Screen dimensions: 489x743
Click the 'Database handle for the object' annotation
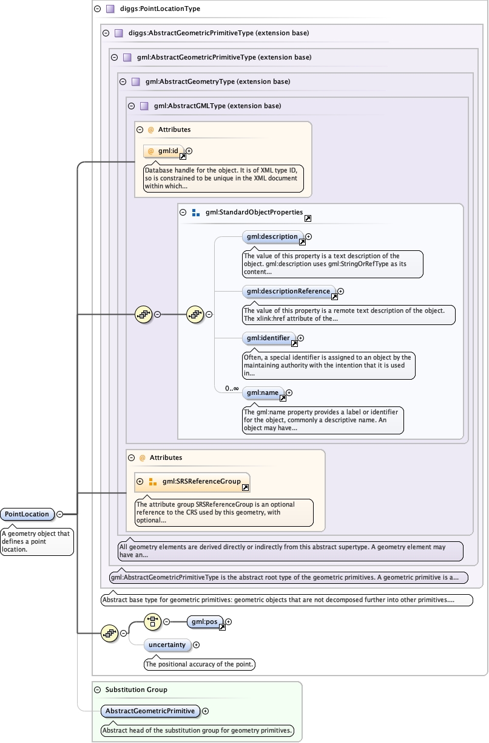(223, 178)
